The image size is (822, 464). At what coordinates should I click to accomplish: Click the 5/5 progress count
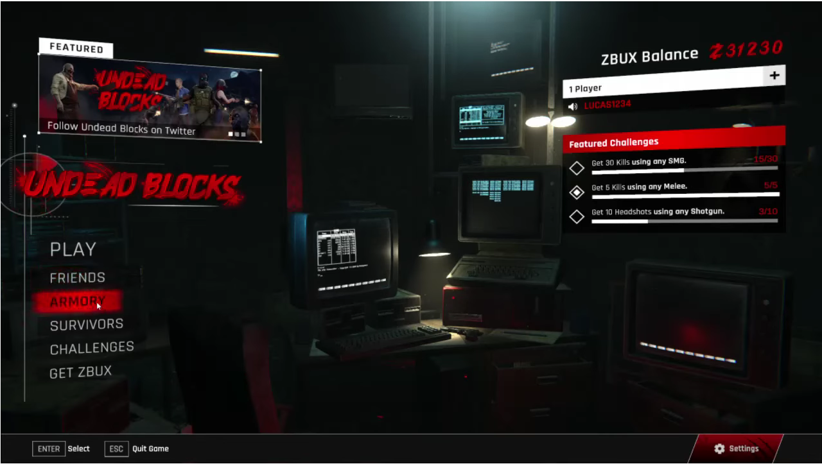click(x=771, y=185)
